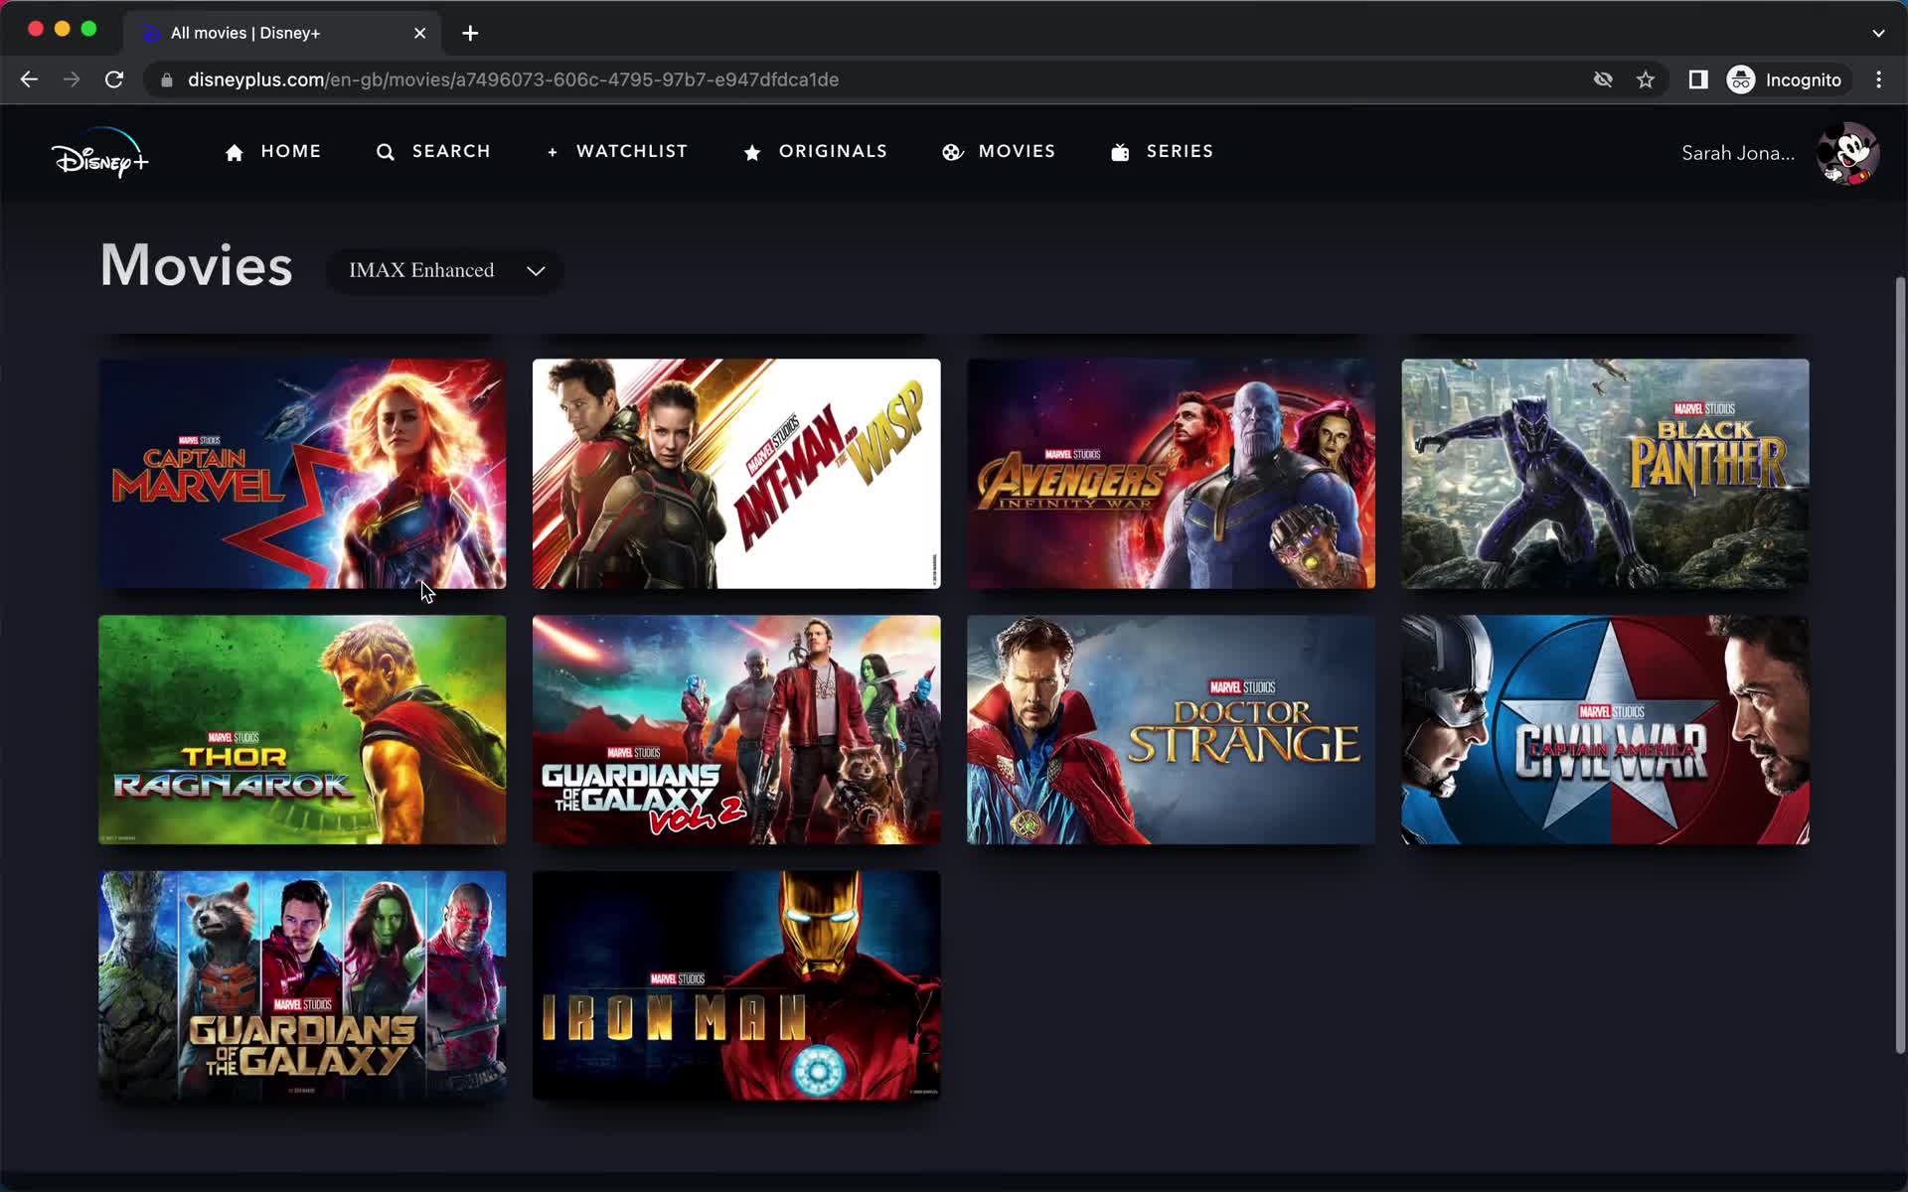Click the site lock icon
Image resolution: width=1908 pixels, height=1192 pixels.
[x=167, y=79]
